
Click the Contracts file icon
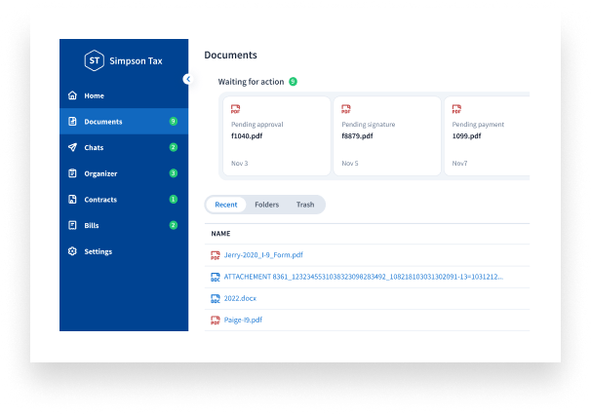click(72, 199)
